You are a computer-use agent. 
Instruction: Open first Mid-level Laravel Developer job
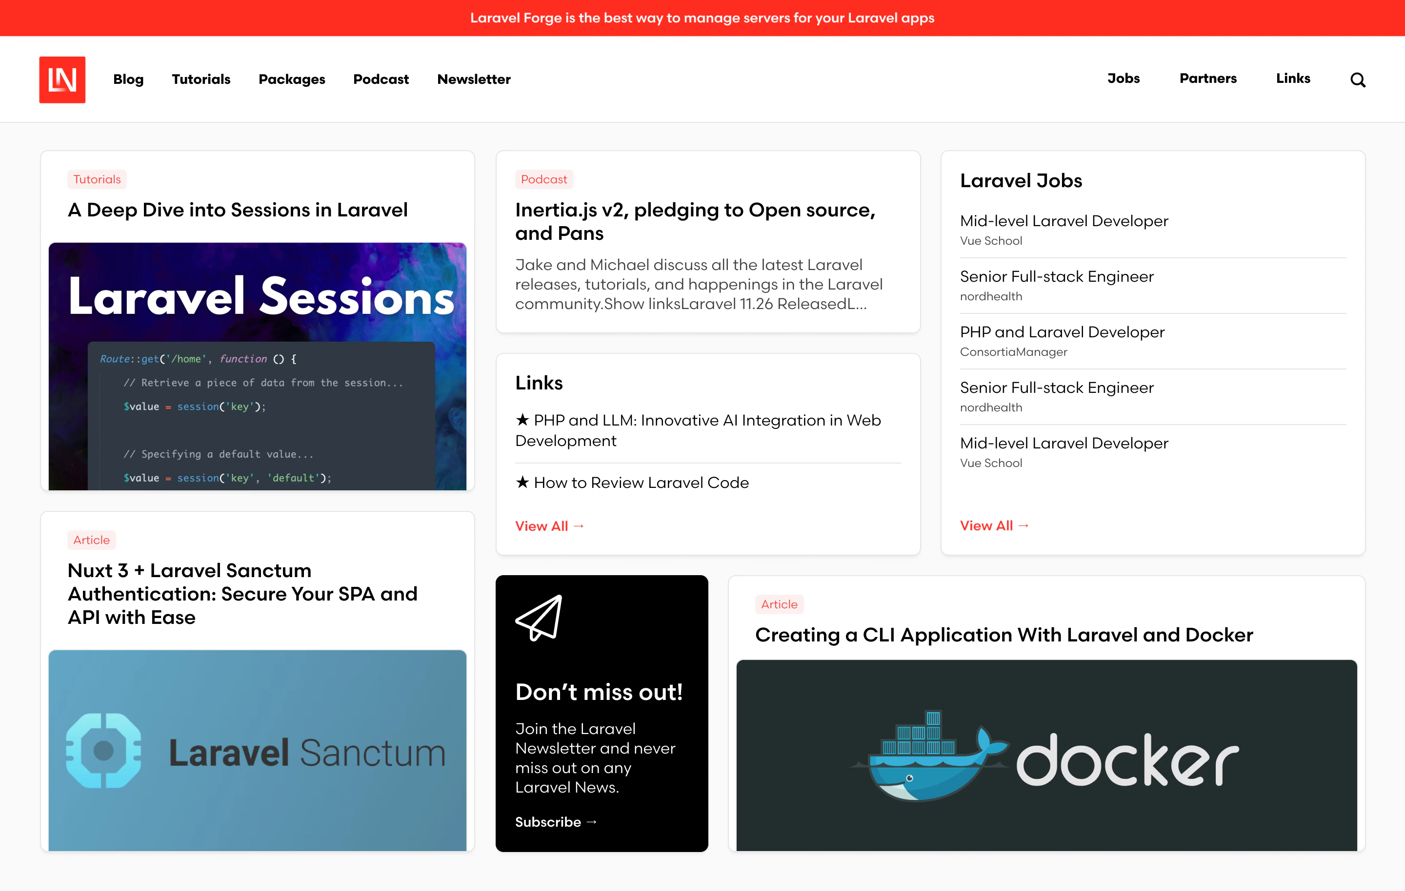(x=1064, y=221)
